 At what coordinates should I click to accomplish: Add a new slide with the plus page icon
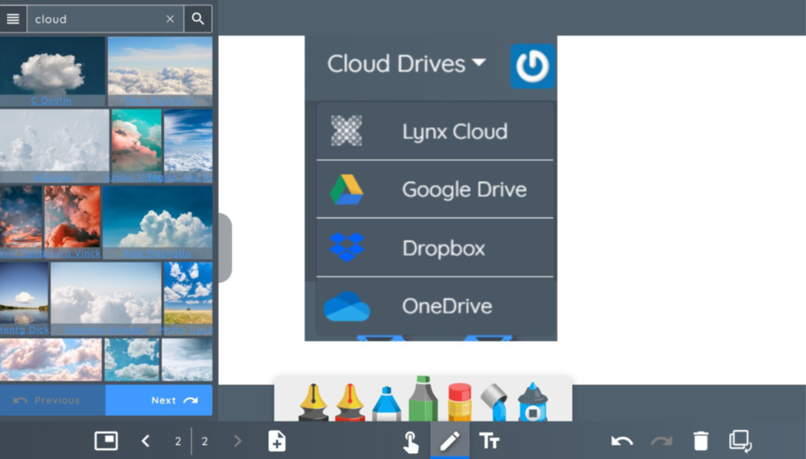(277, 440)
